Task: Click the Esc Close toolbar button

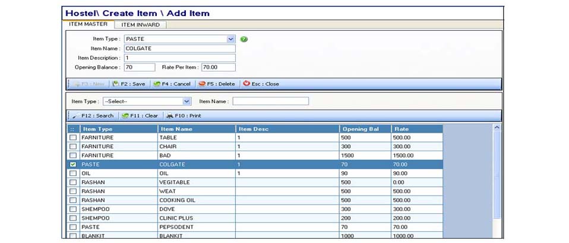Action: tap(261, 84)
